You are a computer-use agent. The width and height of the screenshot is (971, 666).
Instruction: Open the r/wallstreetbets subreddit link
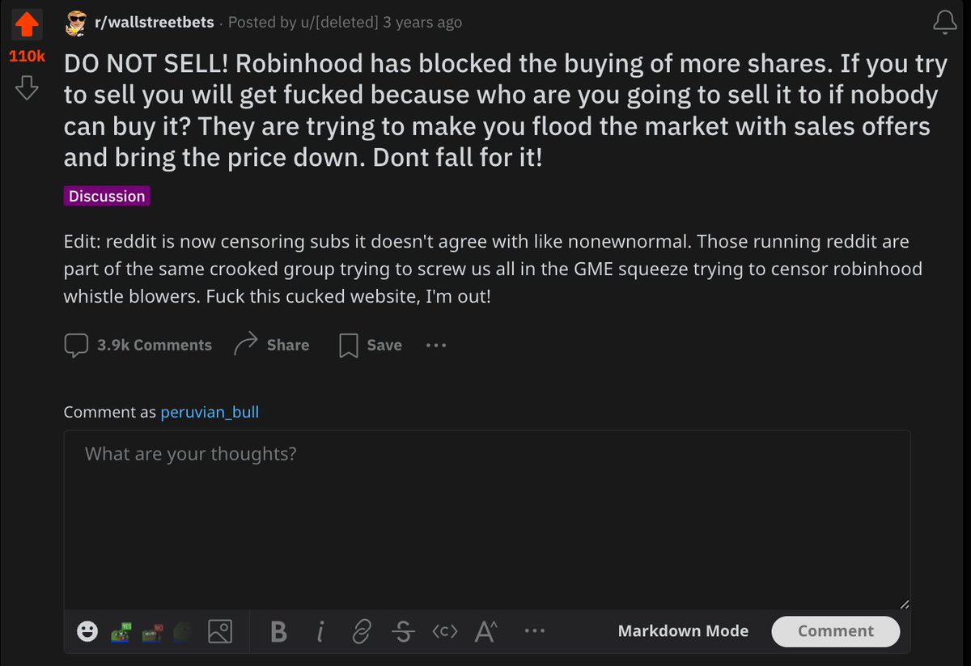153,23
